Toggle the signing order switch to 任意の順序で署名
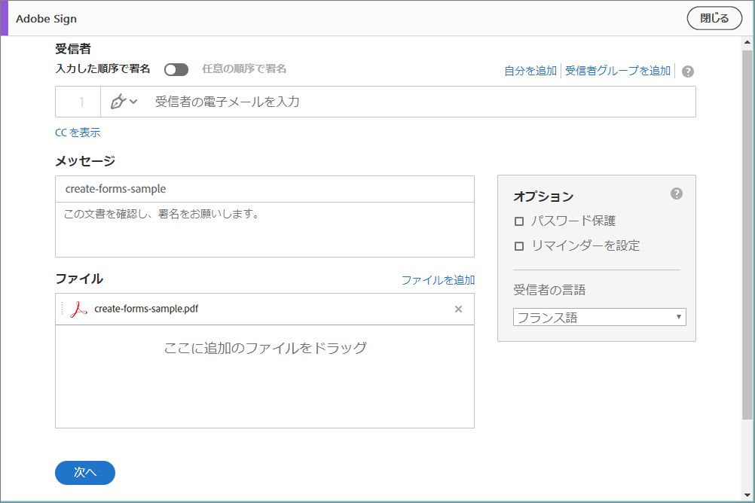 coord(176,69)
